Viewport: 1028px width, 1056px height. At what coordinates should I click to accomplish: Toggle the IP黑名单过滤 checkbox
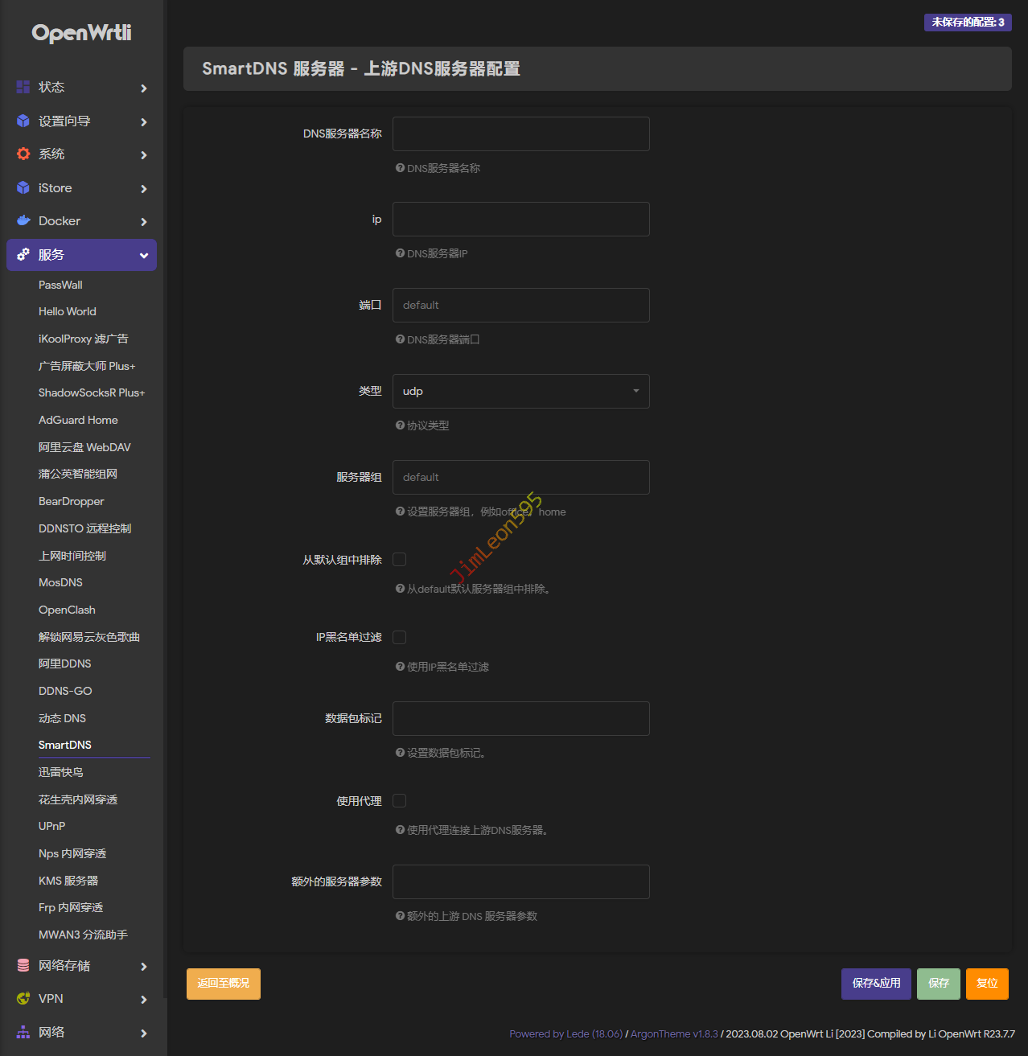[400, 637]
